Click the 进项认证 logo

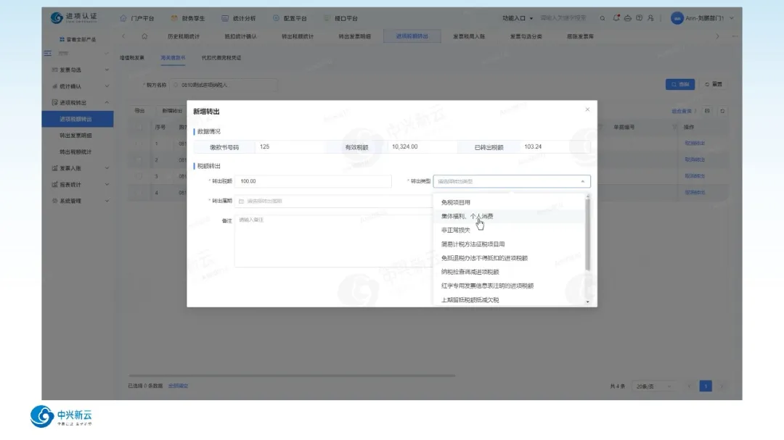74,17
